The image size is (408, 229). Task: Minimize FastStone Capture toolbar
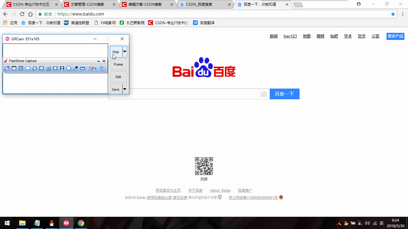click(99, 61)
